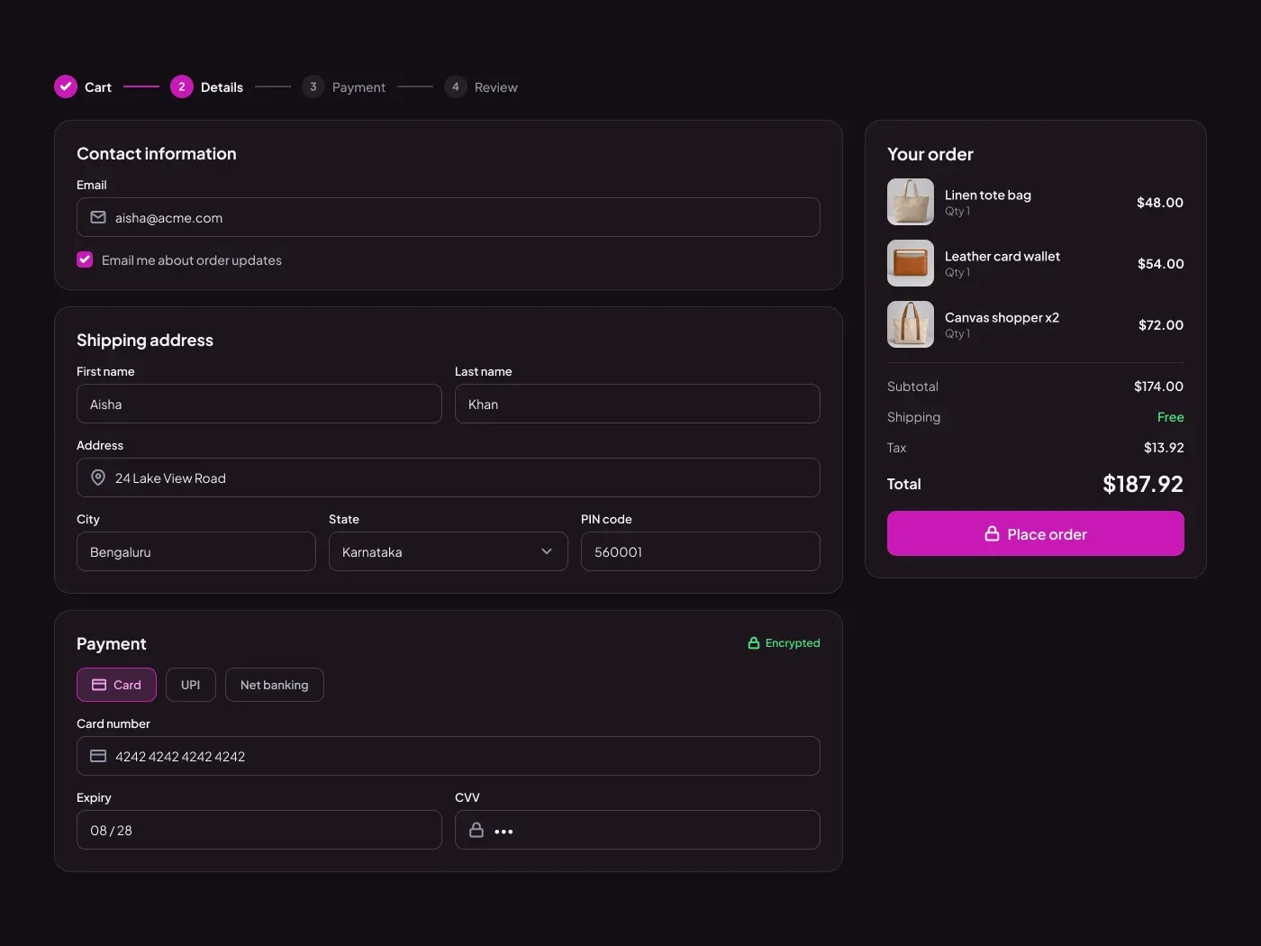Open the State dropdown showing Karnataka
Screen dimensions: 1261x946
pyautogui.click(x=449, y=551)
